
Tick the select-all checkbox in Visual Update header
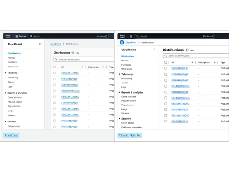[166, 62]
